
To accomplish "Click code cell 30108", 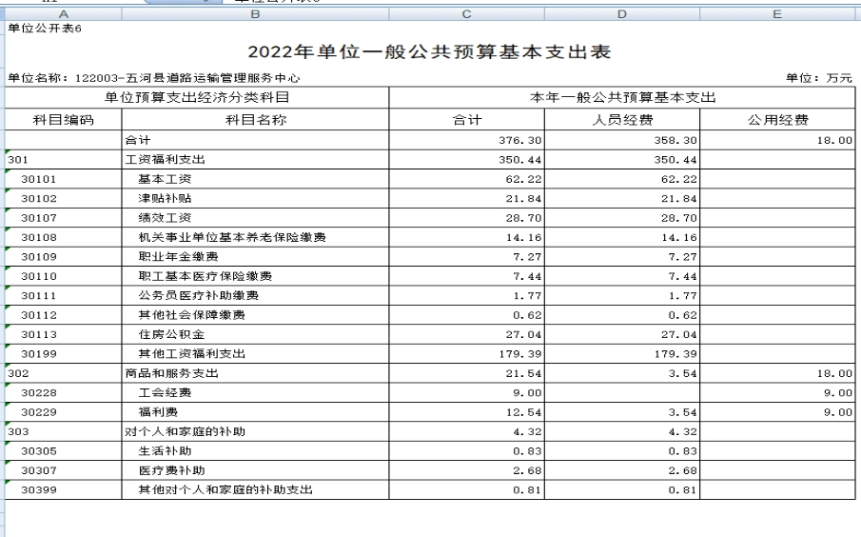I will click(x=63, y=237).
